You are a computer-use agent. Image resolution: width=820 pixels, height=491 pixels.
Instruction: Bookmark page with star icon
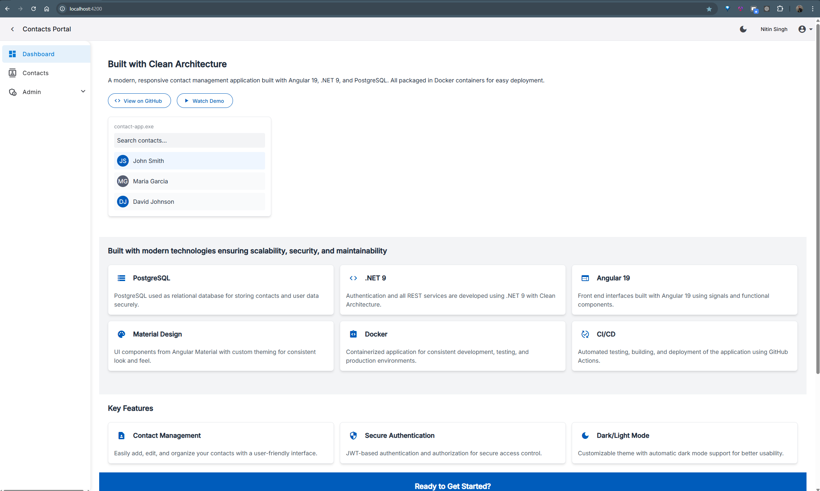point(709,9)
